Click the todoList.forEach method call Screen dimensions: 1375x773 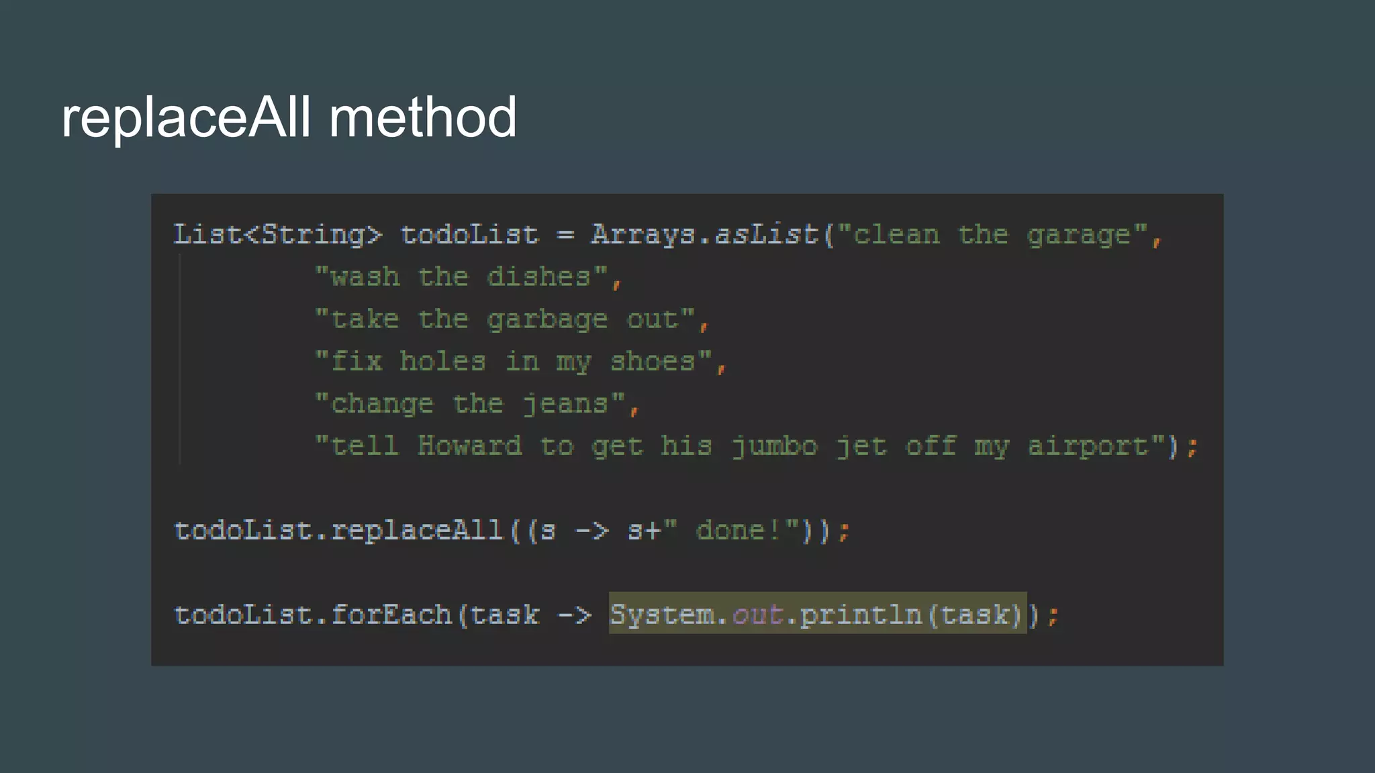tap(312, 615)
